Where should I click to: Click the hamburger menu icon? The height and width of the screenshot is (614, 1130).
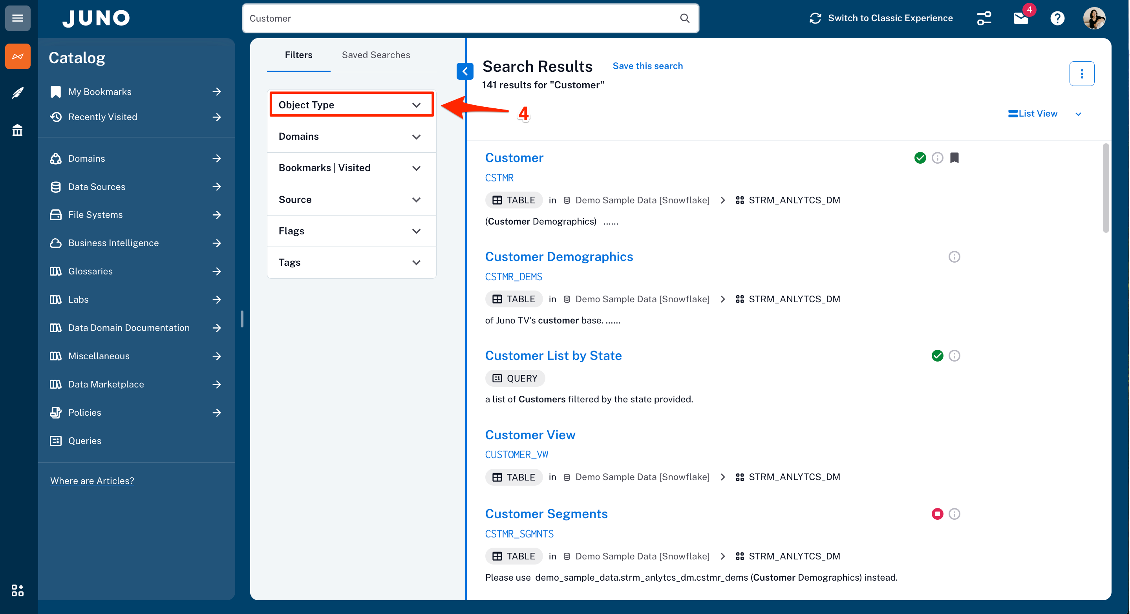coord(18,18)
